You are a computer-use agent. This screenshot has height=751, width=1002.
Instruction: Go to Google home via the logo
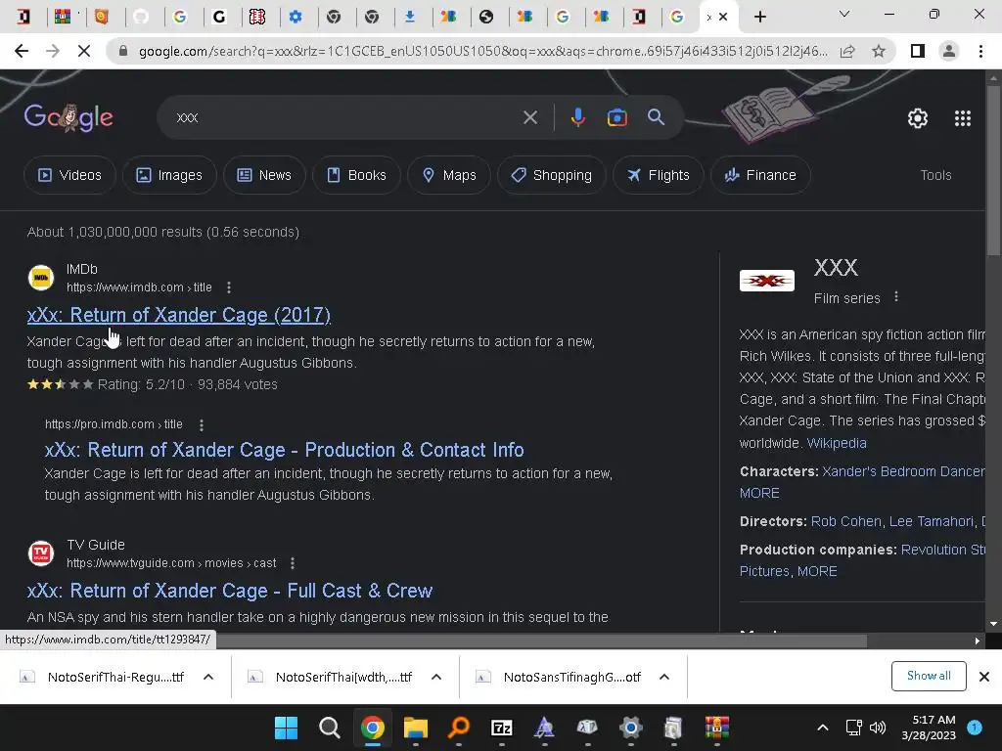68,117
